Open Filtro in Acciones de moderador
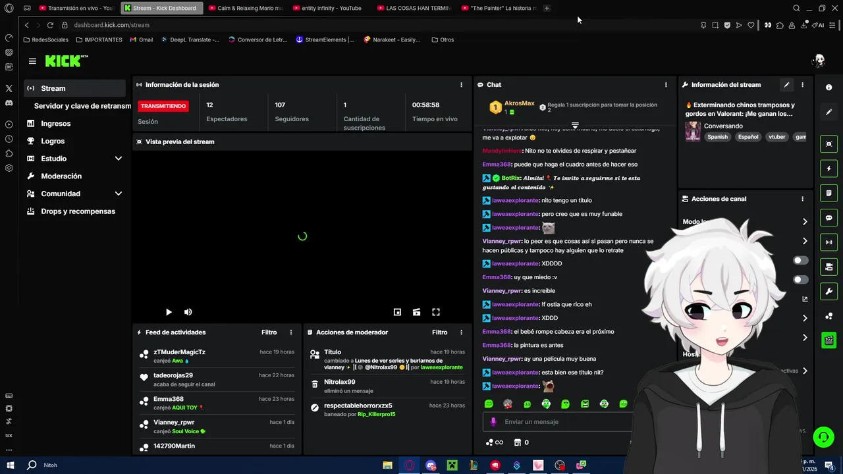This screenshot has height=474, width=843. [440, 332]
